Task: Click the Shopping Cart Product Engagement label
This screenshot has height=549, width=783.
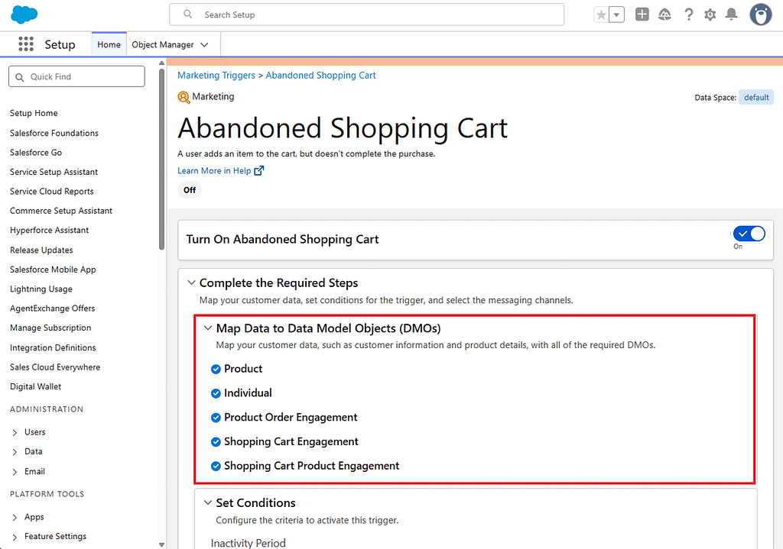Action: point(312,467)
